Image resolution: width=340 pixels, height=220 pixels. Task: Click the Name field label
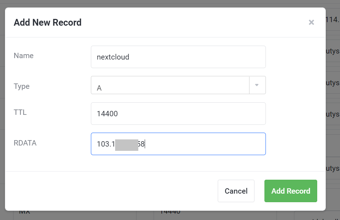click(24, 56)
